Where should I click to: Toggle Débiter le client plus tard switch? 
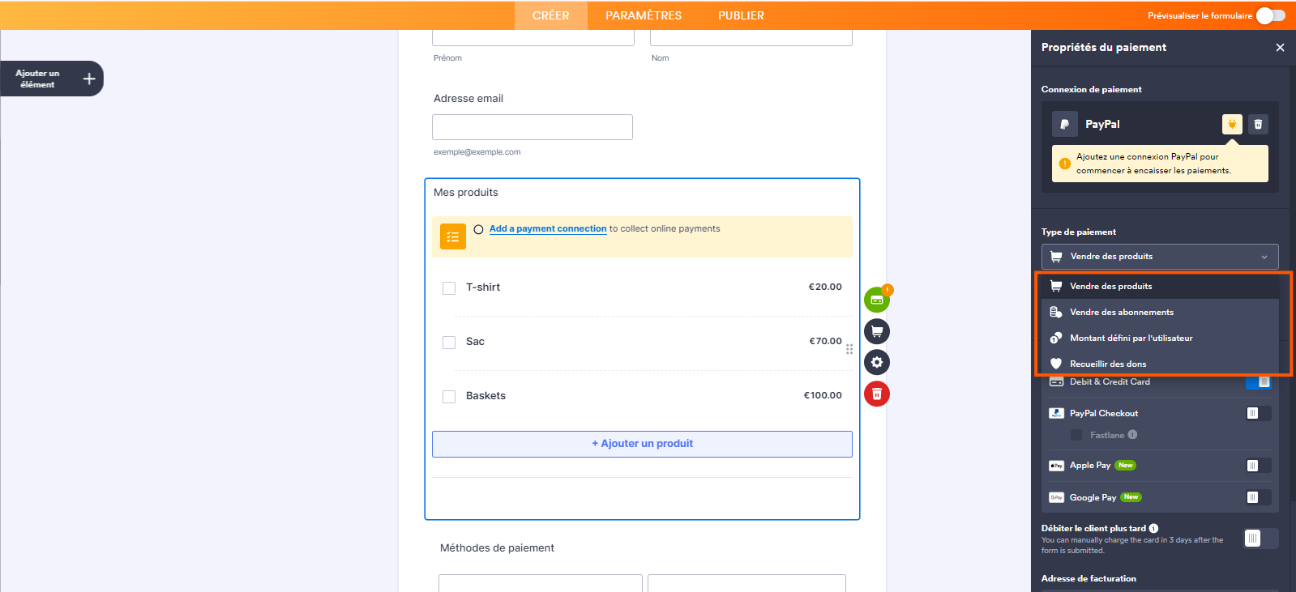point(1260,539)
